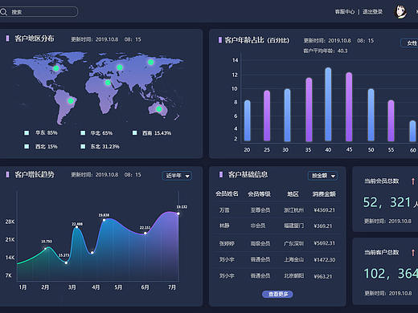Screen dimensions: 418x313
Task: Click the 29.838 data point on the trend line
Action: click(104, 220)
